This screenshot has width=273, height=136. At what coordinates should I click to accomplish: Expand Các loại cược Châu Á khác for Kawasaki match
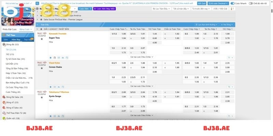click(x=142, y=57)
